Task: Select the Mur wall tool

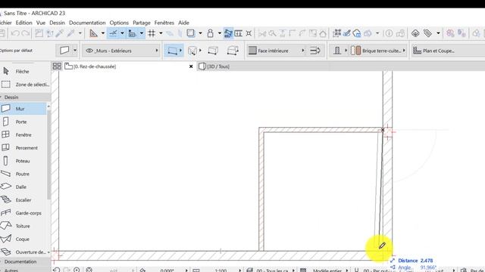Action: click(x=23, y=109)
